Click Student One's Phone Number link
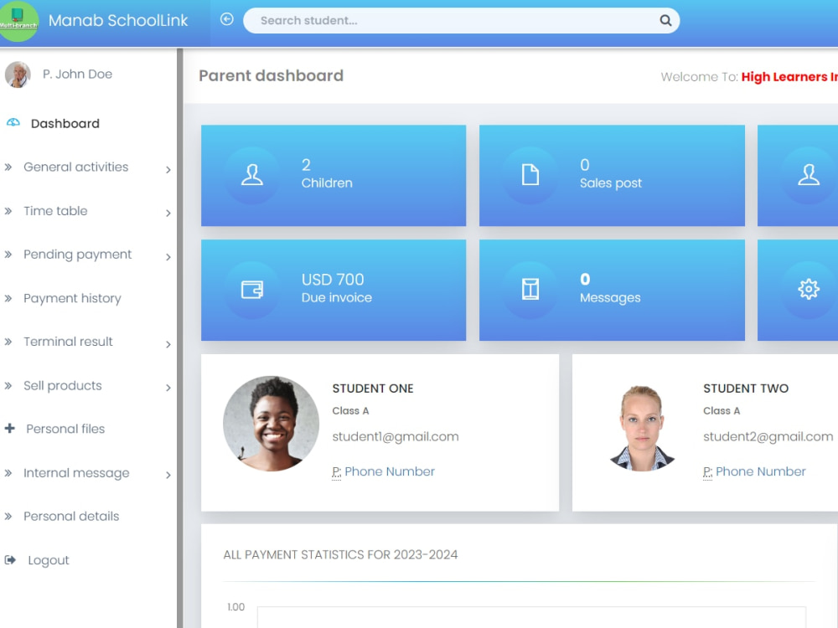Viewport: 838px width, 628px height. (x=390, y=471)
